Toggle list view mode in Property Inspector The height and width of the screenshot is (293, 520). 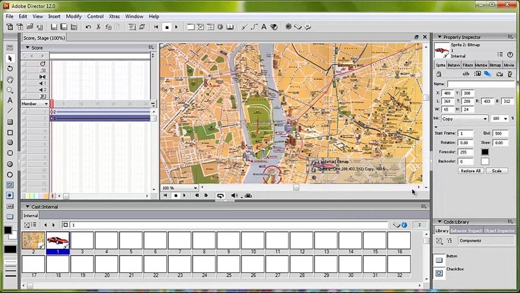(x=500, y=55)
